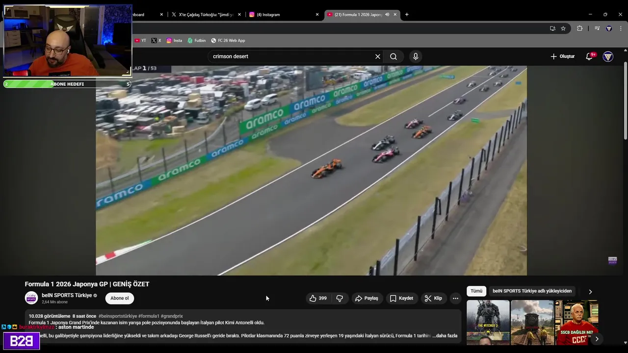This screenshot has height=353, width=628.
Task: Close the Formula 1 2026 tab
Action: (395, 15)
